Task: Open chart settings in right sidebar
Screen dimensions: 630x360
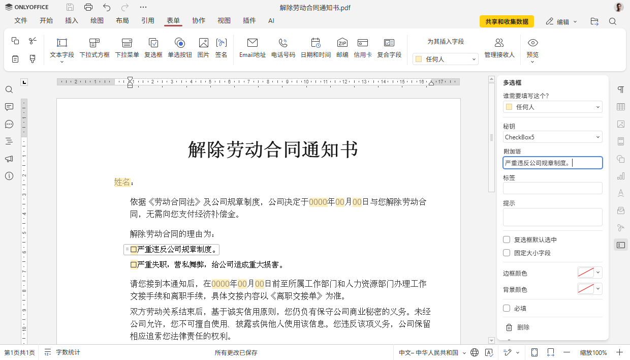Action: coord(620,176)
